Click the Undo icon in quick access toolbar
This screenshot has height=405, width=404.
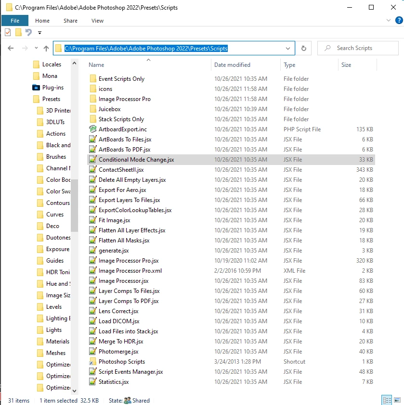pyautogui.click(x=29, y=33)
